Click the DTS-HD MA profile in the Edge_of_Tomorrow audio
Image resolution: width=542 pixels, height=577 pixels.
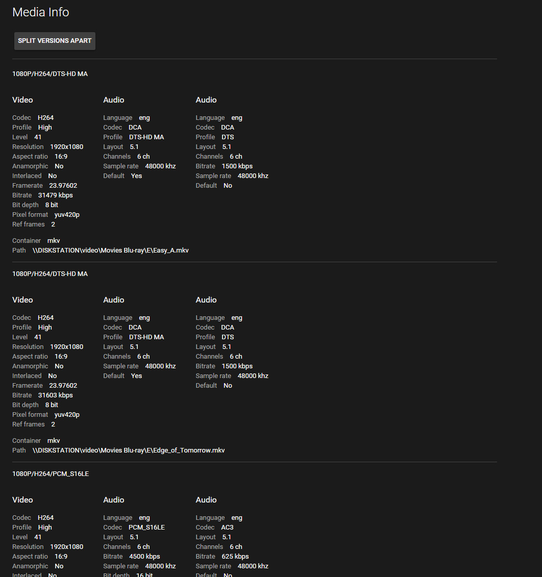[146, 337]
